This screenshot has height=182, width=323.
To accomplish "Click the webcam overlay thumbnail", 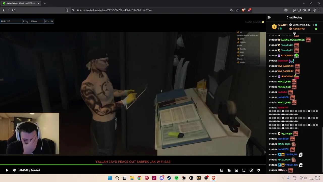I will (x=30, y=133).
